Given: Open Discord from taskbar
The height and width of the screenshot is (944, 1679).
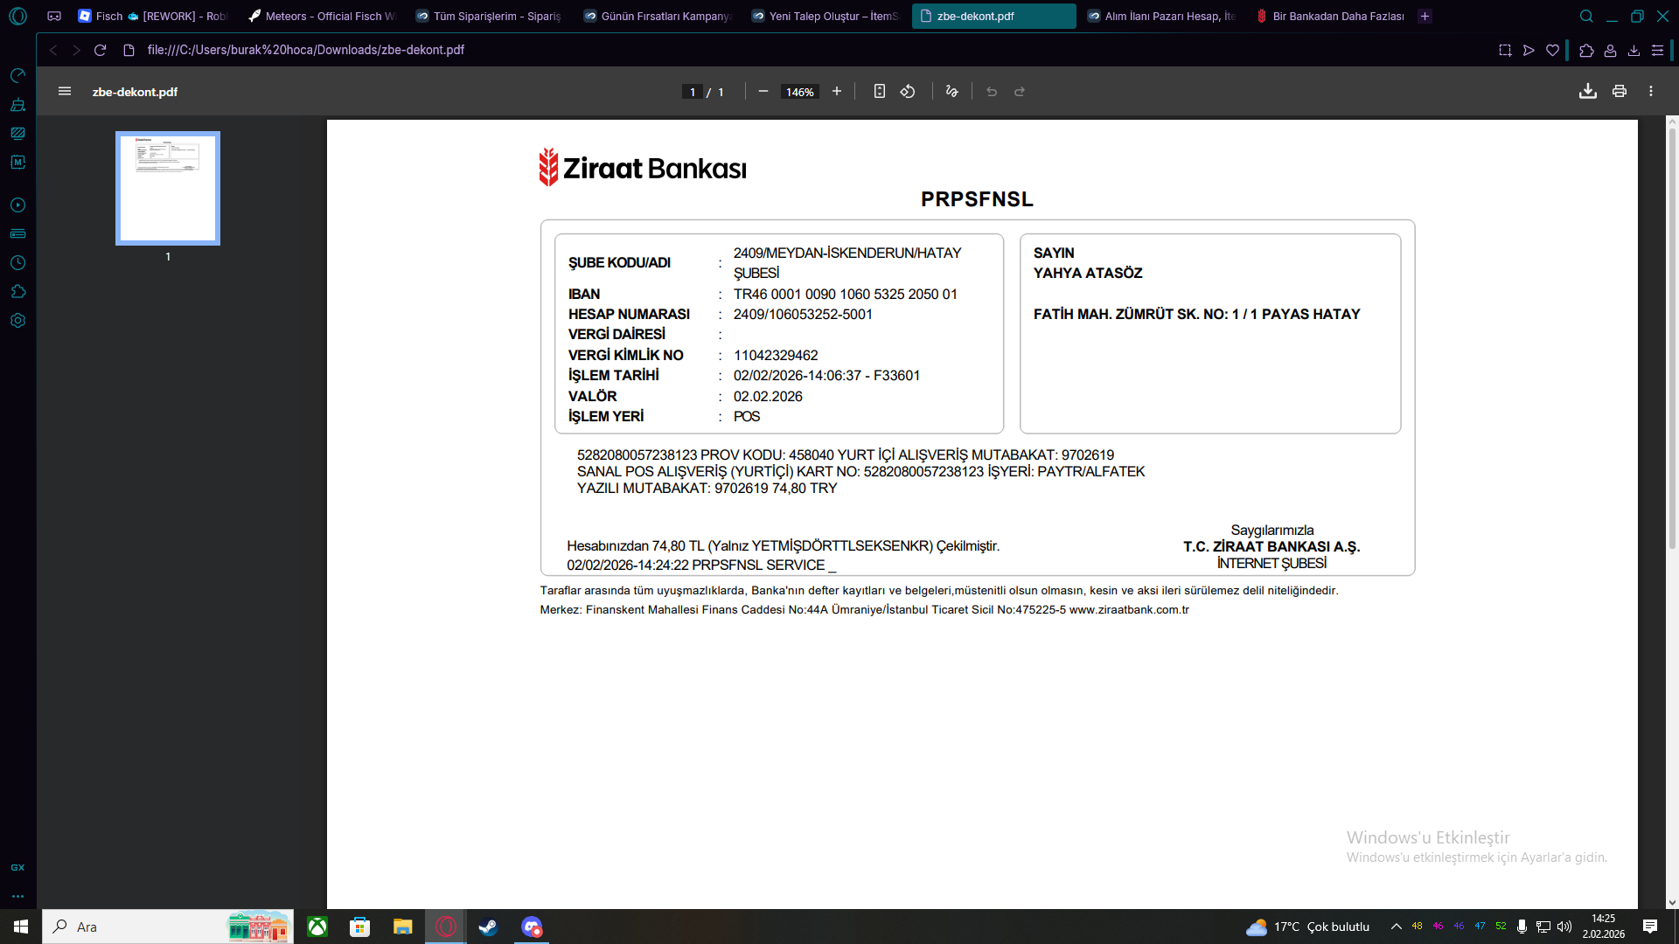Looking at the screenshot, I should click(x=531, y=927).
